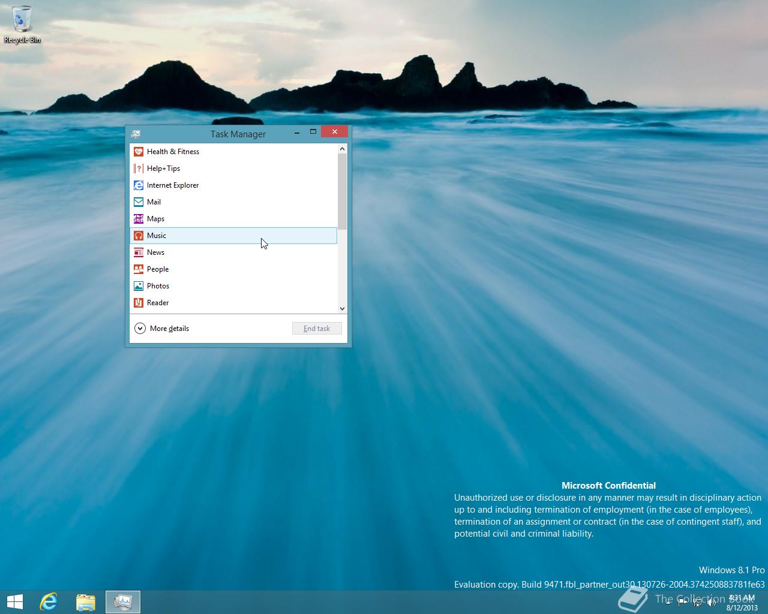Show hidden tray icons arrow
Image resolution: width=768 pixels, height=614 pixels.
tap(668, 603)
